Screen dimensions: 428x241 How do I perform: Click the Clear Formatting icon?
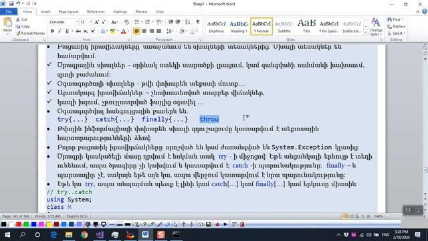coord(126,22)
